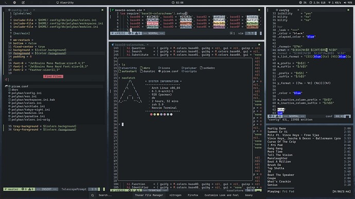Launch nitrogen from the launcher
This screenshot has height=199, width=355.
pyautogui.click(x=175, y=195)
